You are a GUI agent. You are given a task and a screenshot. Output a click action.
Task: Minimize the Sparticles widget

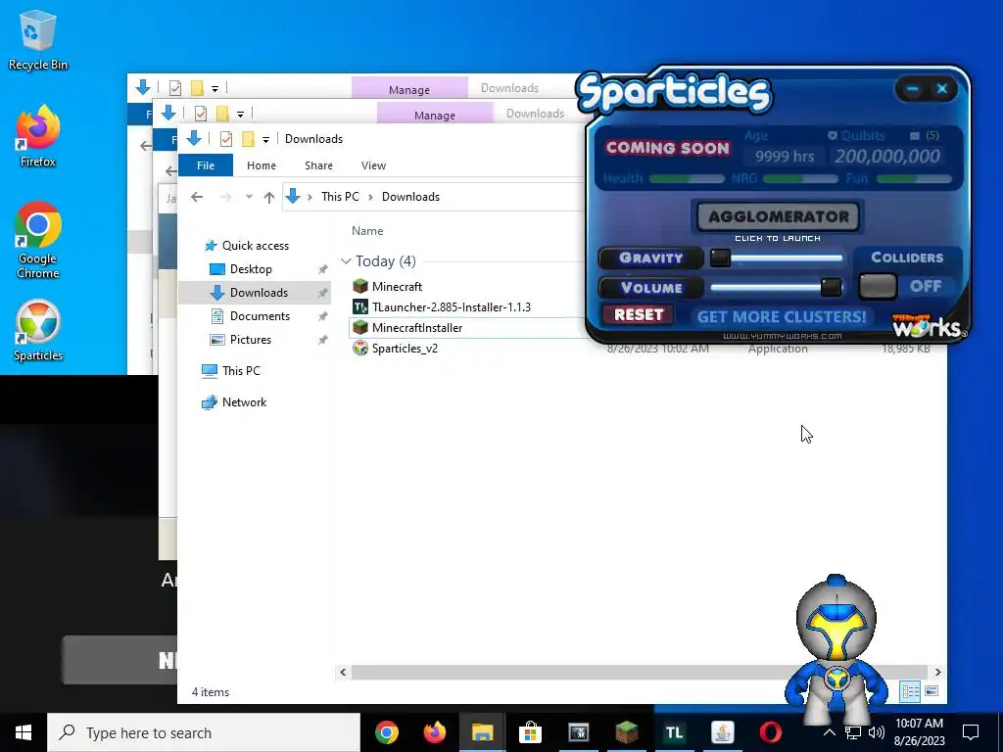pyautogui.click(x=913, y=89)
